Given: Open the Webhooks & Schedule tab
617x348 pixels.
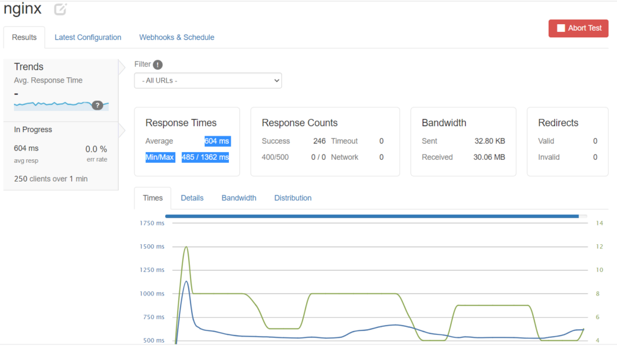Looking at the screenshot, I should 177,37.
